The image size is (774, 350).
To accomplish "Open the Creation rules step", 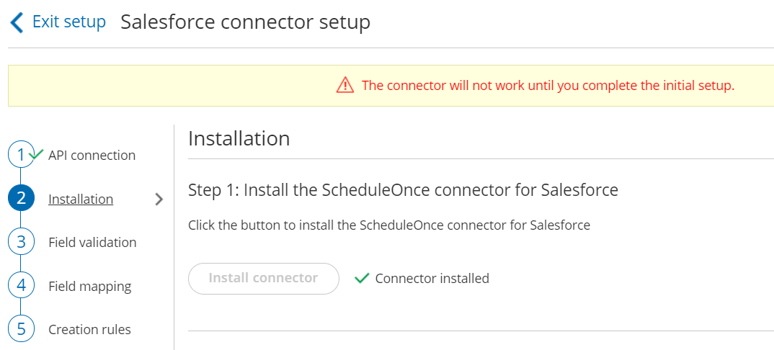I will tap(89, 330).
